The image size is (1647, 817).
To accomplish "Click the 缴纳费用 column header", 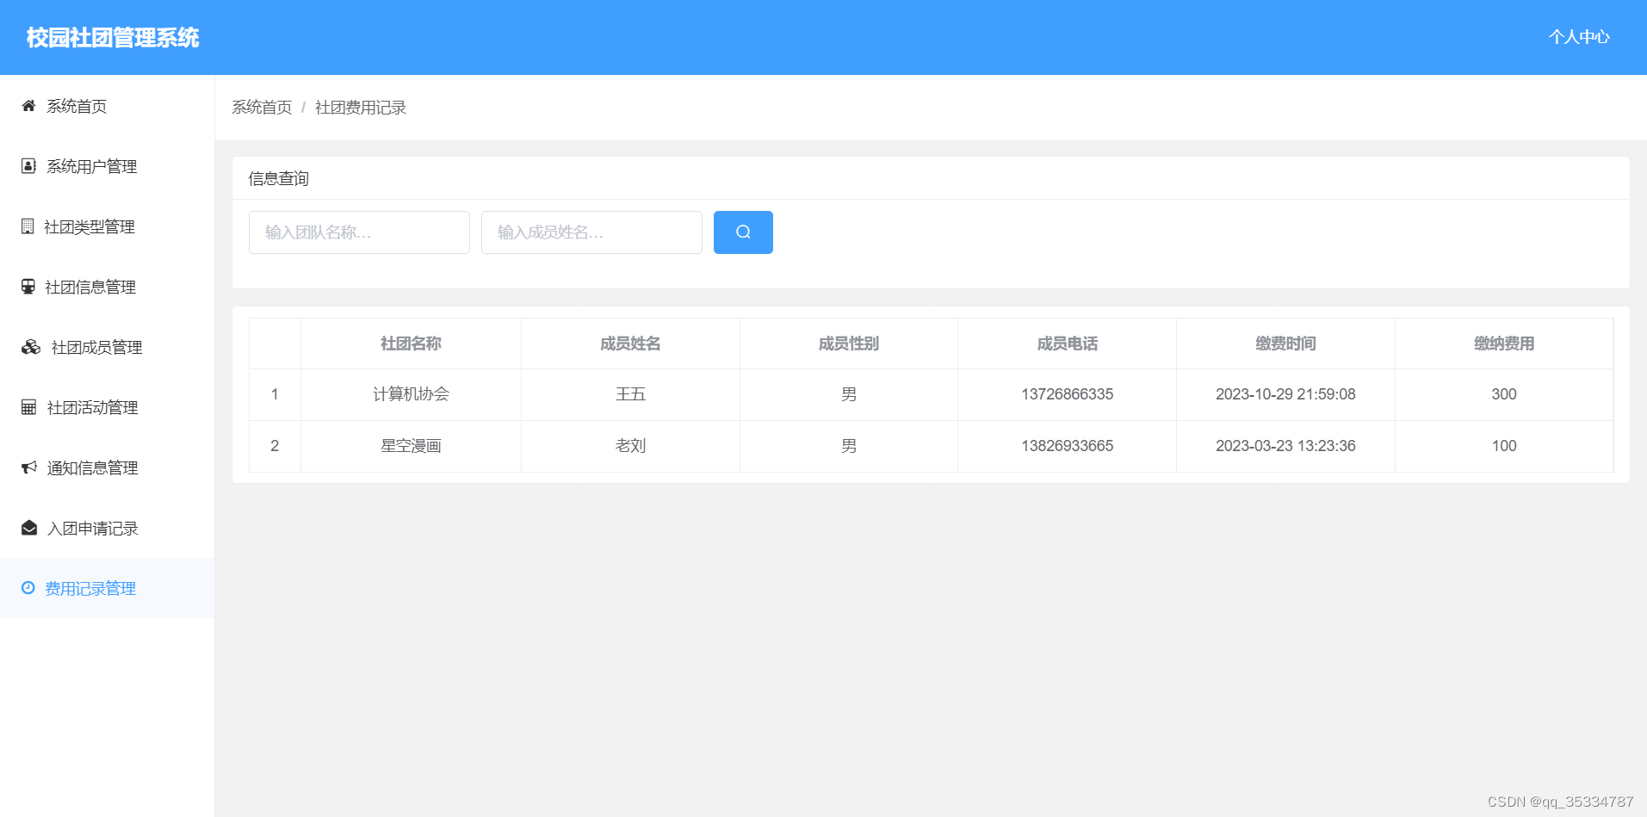I will [x=1504, y=344].
